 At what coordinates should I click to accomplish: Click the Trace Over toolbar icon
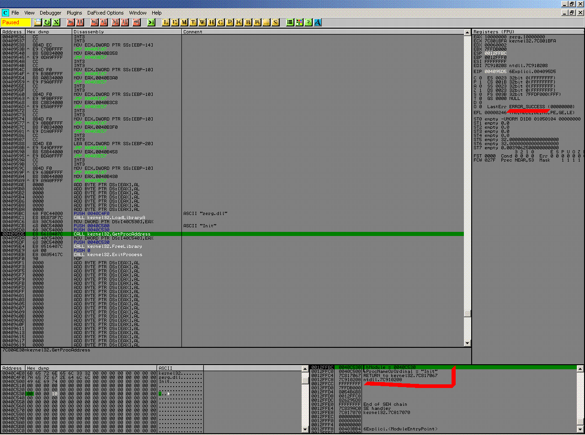[125, 22]
